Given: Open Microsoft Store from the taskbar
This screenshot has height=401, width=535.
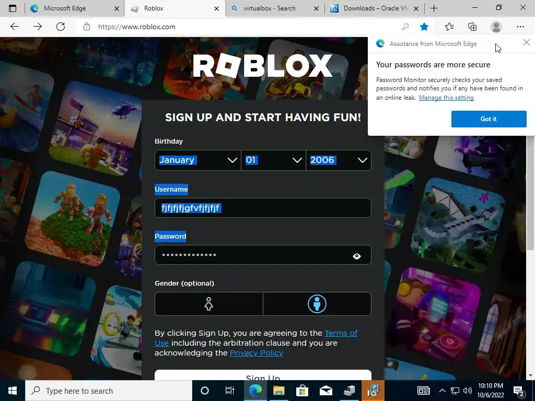Looking at the screenshot, I should (x=302, y=391).
